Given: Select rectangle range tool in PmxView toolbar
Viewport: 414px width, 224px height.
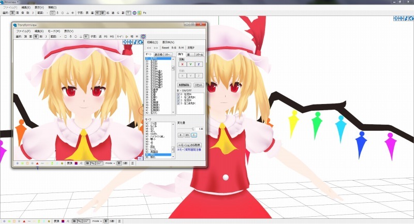Looking at the screenshot, I should (x=52, y=12).
